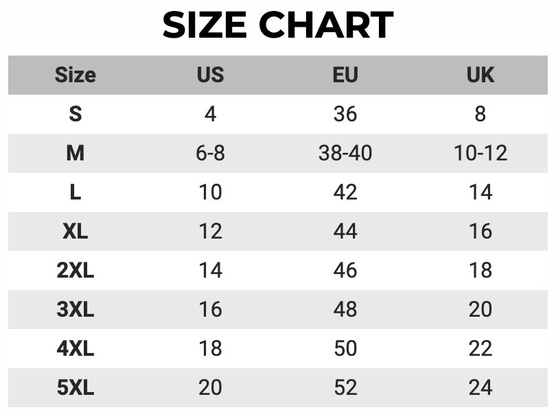Image resolution: width=556 pixels, height=412 pixels.
Task: Select the M size row label
Action: click(75, 153)
